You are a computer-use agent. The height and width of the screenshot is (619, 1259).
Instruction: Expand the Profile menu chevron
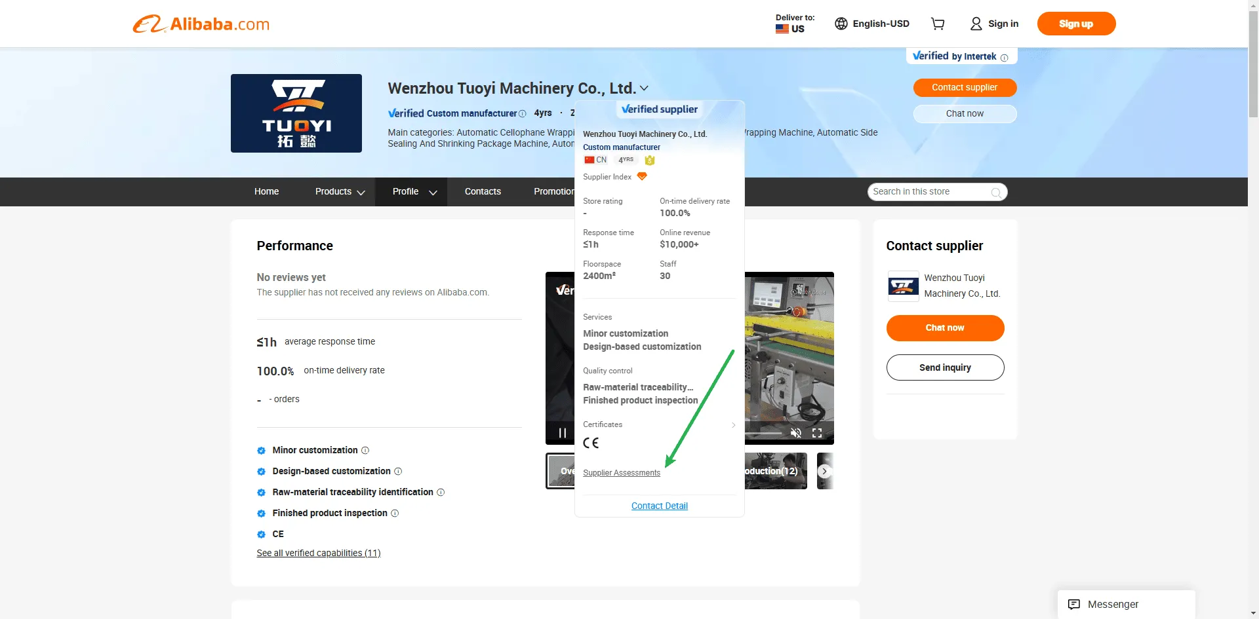tap(433, 193)
